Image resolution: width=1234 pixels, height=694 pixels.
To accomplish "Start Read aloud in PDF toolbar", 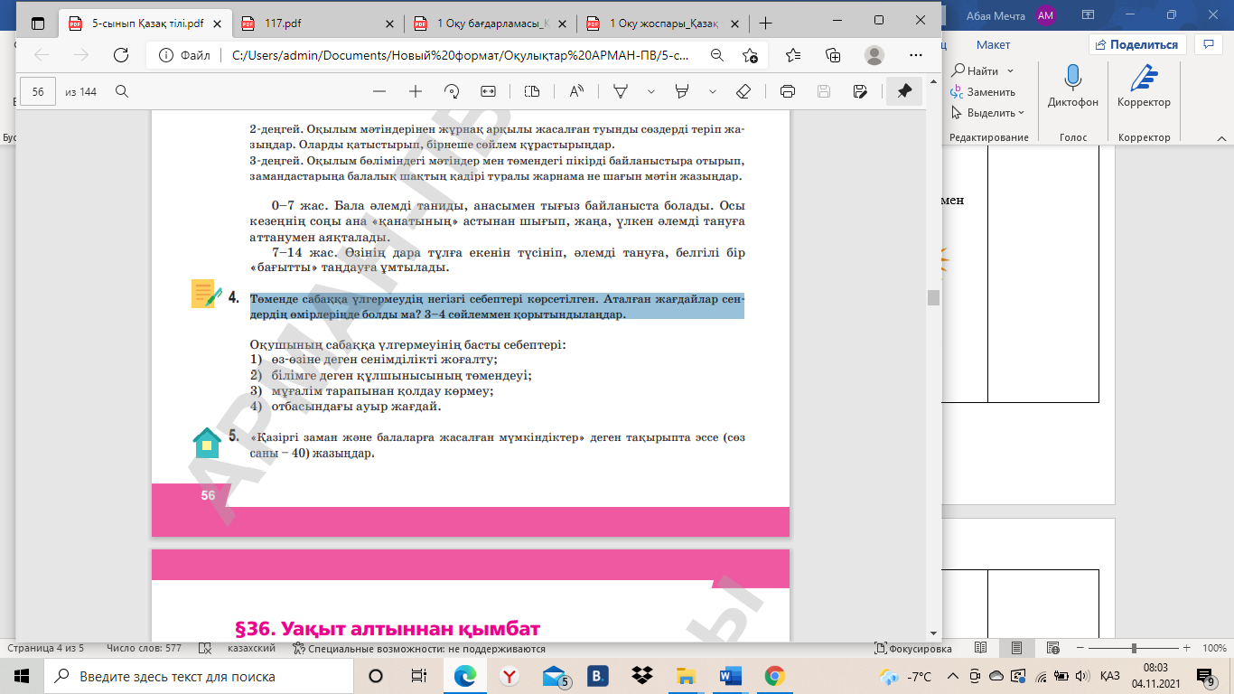I will click(576, 91).
